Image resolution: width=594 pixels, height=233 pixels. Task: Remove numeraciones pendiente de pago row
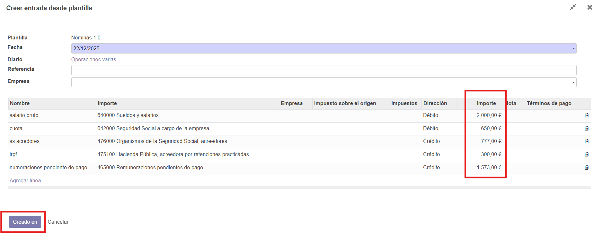[x=586, y=168]
